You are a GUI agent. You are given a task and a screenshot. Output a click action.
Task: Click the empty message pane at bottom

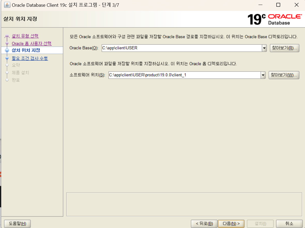(x=184, y=204)
